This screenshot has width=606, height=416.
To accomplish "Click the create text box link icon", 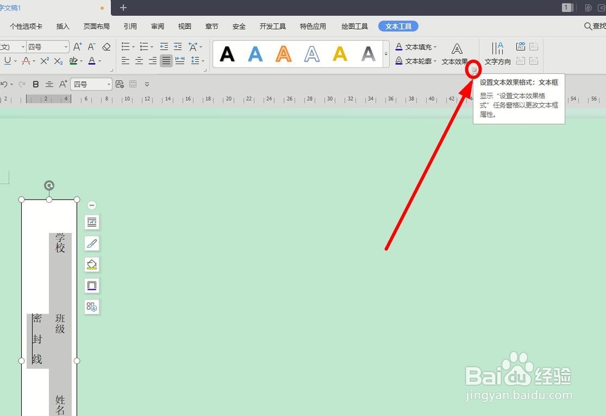I will point(521,47).
